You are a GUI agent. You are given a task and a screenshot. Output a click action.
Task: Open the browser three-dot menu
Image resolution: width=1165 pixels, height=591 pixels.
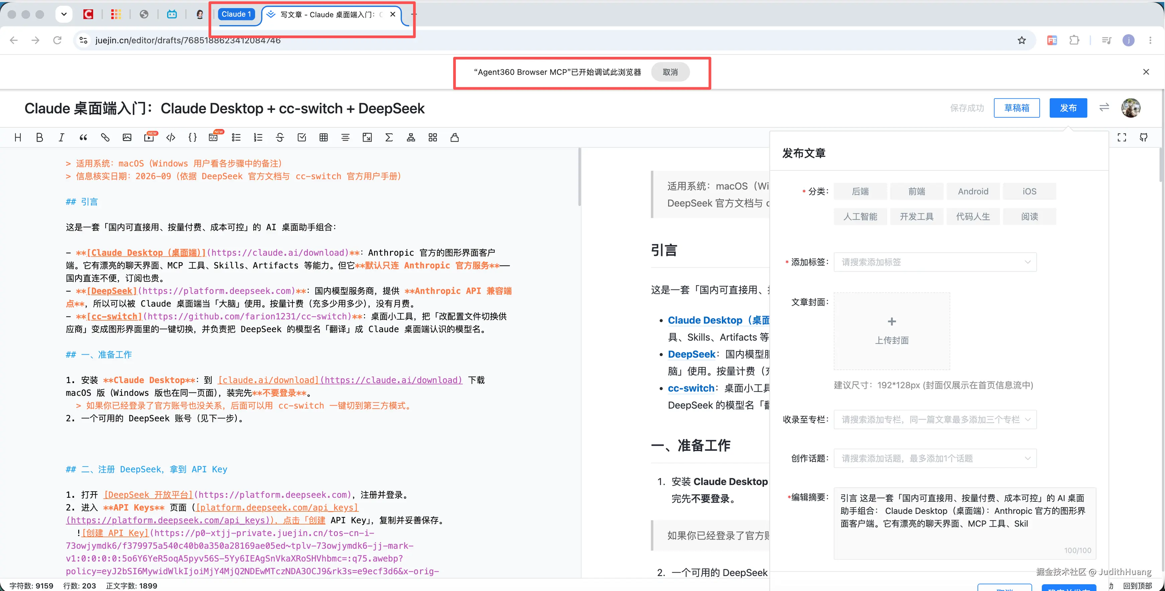tap(1150, 40)
